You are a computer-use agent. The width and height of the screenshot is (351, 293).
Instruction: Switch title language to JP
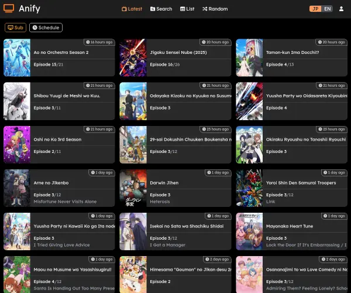[x=315, y=9]
